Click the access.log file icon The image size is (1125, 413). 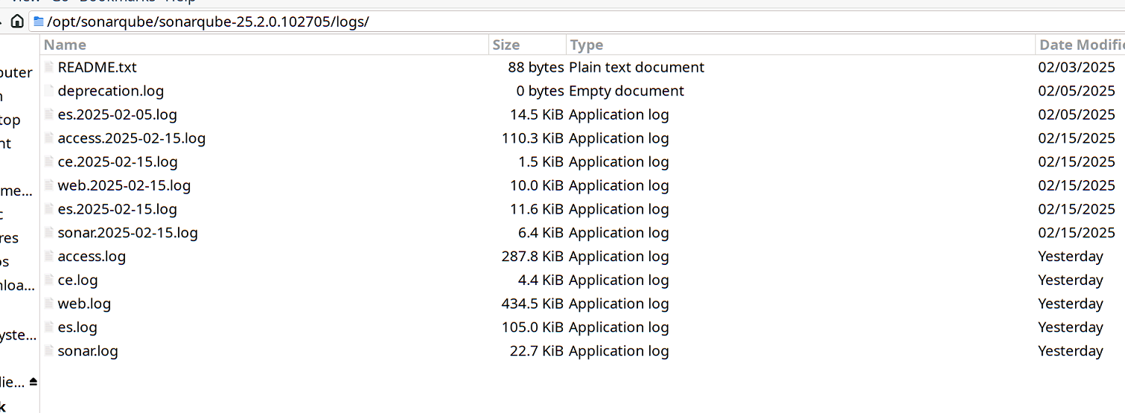point(50,257)
